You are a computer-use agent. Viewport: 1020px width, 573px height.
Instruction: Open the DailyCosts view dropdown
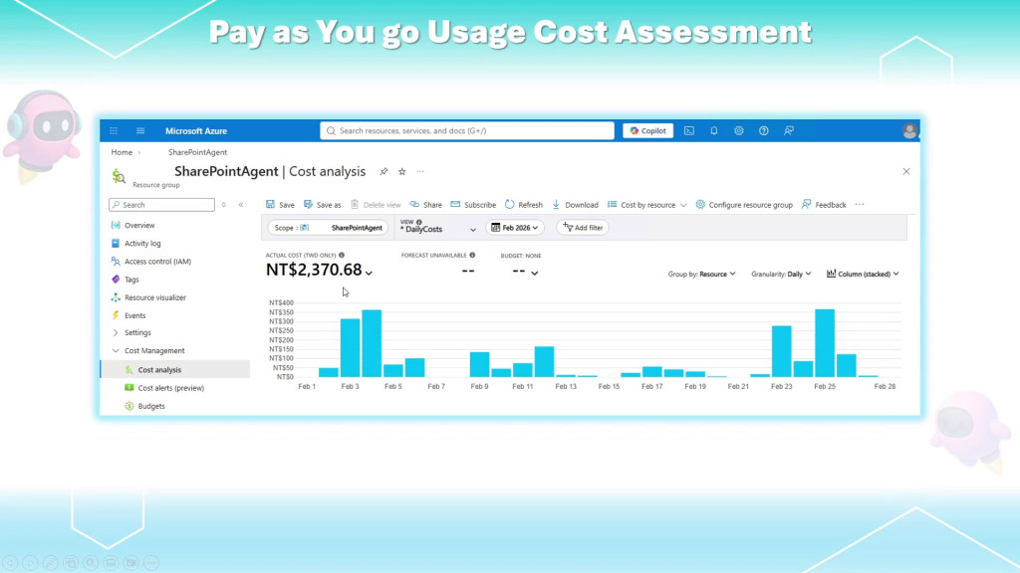(438, 228)
